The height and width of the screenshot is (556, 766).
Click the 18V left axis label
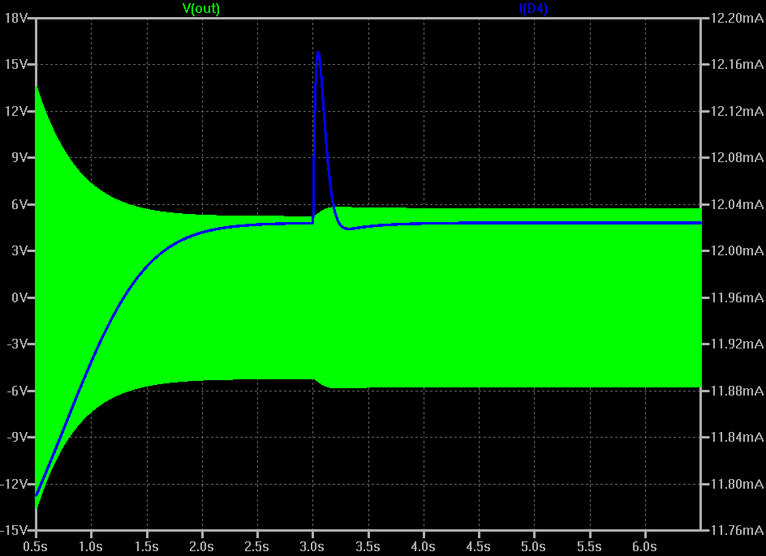tap(15, 18)
